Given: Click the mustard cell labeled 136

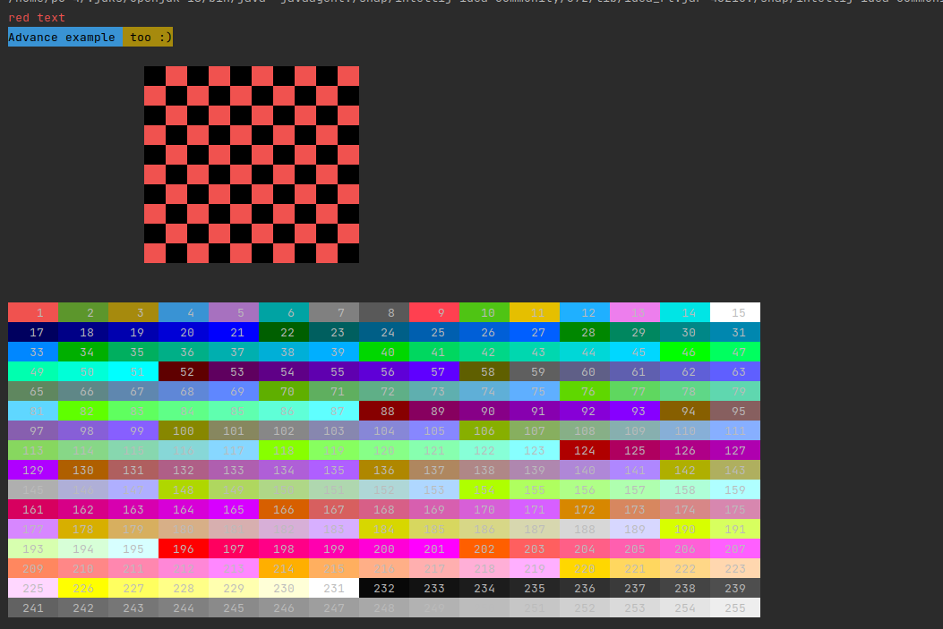Looking at the screenshot, I should [384, 470].
